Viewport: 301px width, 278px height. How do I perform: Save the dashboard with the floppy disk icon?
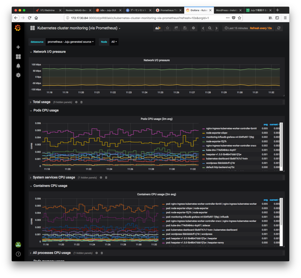point(185,28)
